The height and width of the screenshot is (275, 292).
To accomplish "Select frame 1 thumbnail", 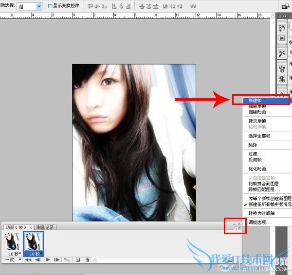I will [x=12, y=241].
